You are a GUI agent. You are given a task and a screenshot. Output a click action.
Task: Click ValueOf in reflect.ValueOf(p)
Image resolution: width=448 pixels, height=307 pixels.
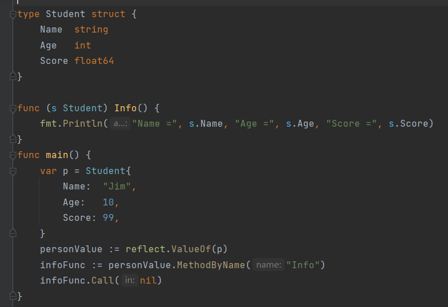[x=191, y=249]
